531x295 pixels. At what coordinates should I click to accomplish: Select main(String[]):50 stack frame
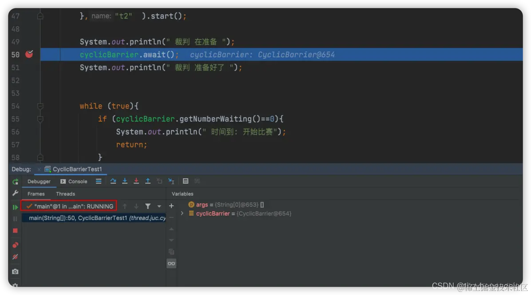(x=94, y=218)
